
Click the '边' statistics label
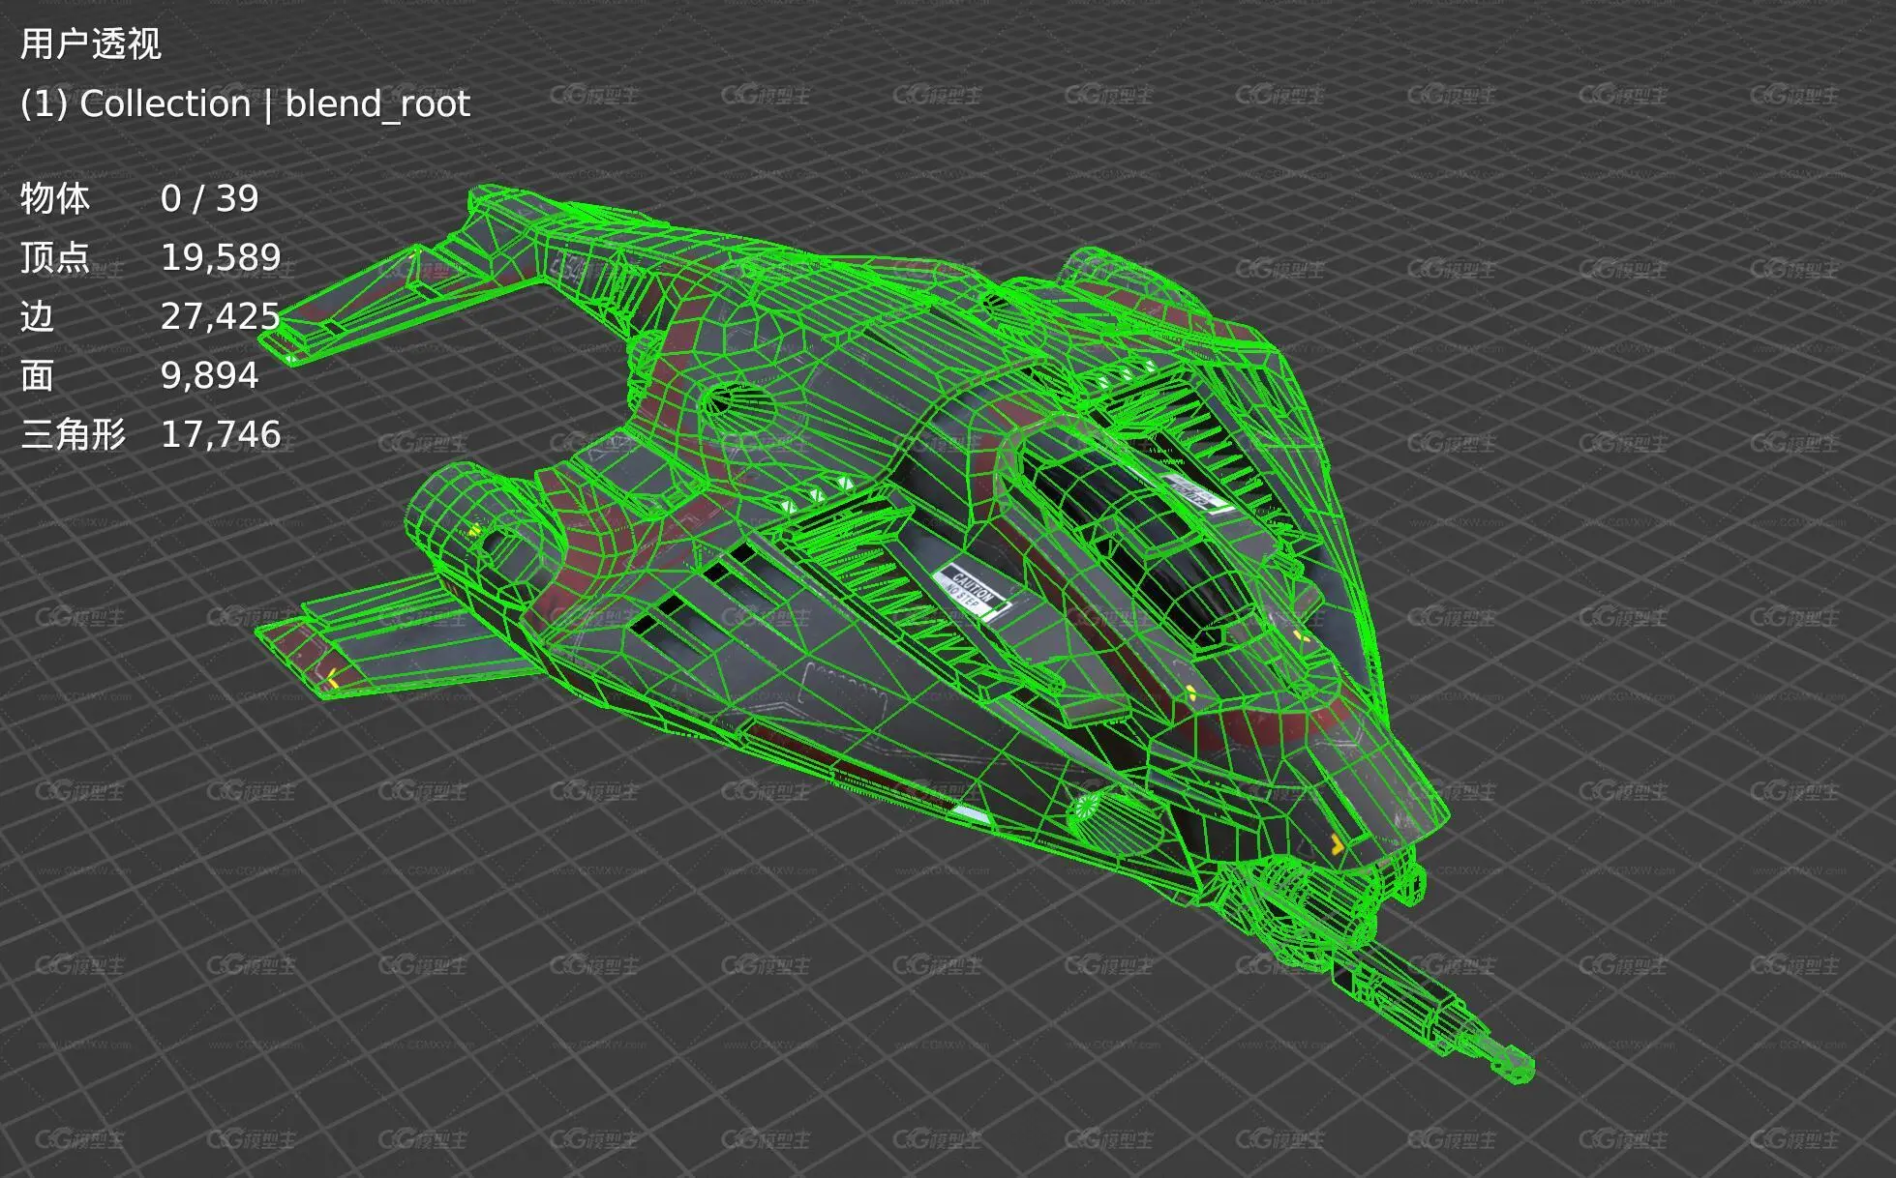37,316
